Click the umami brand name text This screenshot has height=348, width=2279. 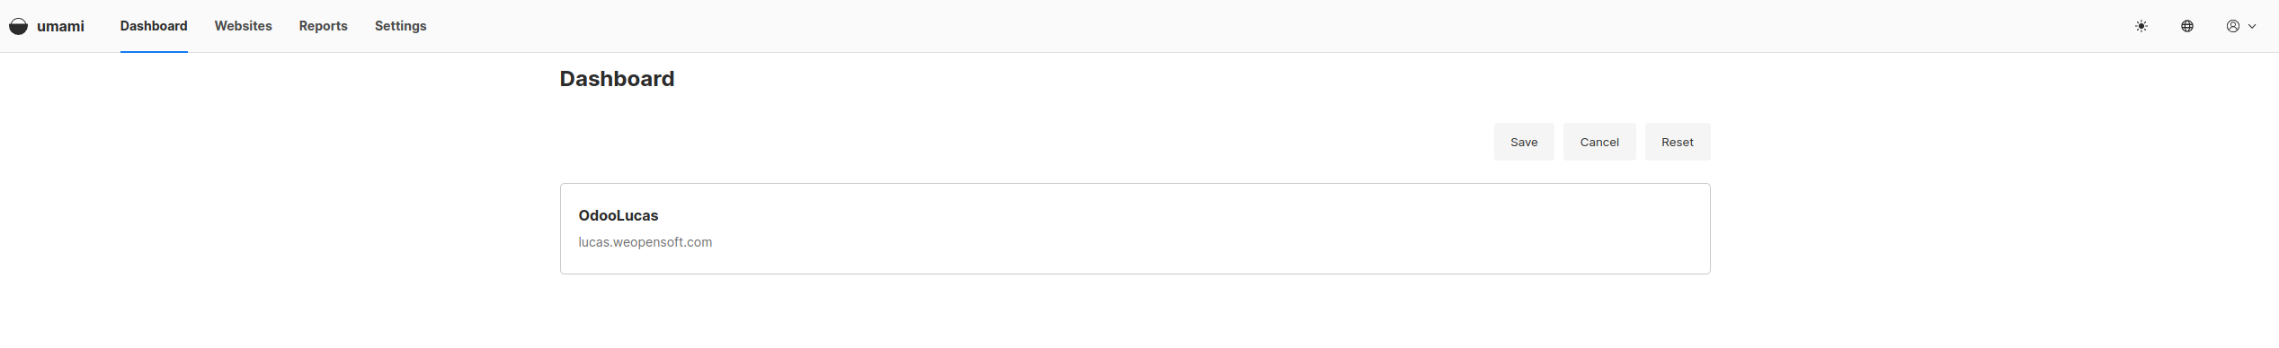[x=60, y=26]
